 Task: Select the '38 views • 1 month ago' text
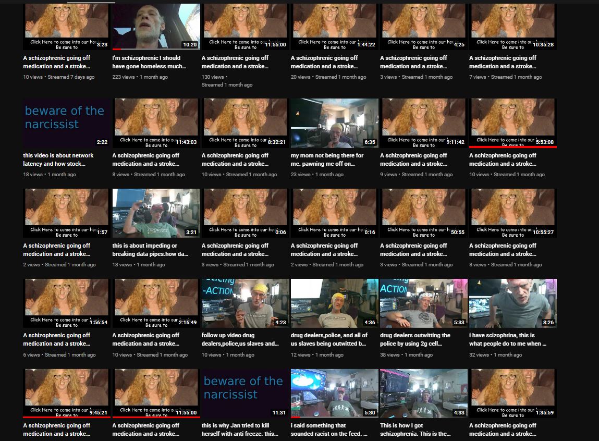click(407, 354)
